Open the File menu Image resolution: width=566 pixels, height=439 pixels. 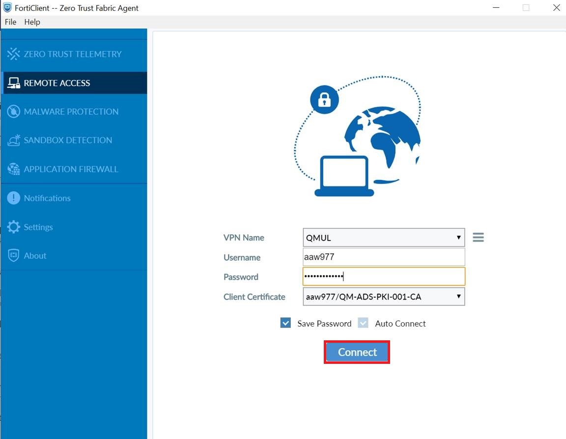pos(10,22)
